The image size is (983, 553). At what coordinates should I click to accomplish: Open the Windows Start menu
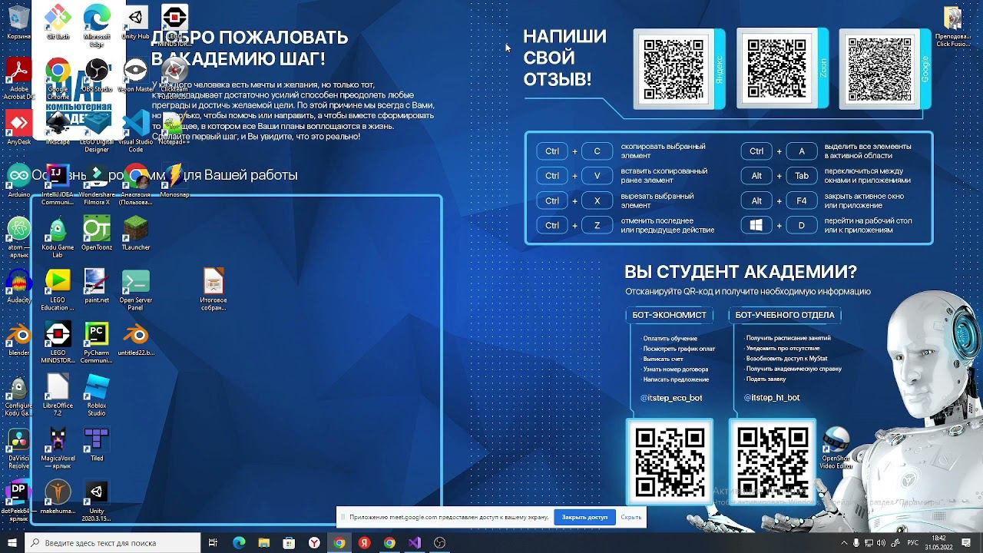coord(12,543)
